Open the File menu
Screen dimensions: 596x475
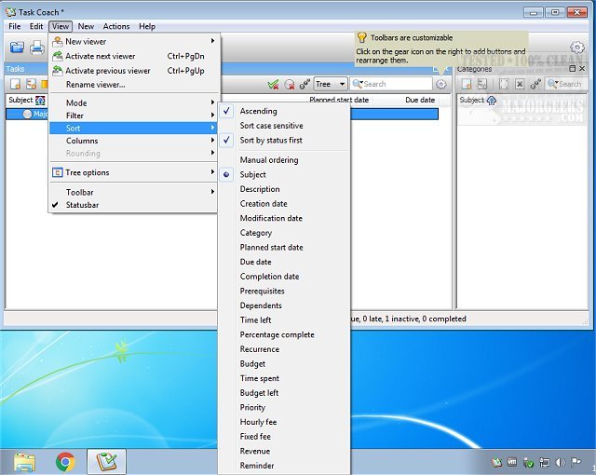tap(15, 26)
